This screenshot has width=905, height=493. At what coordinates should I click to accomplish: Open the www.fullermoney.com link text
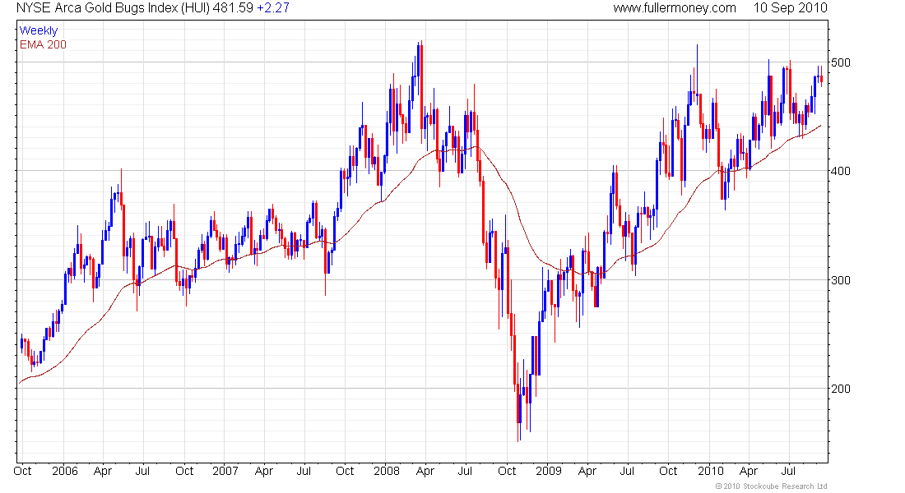coord(675,8)
